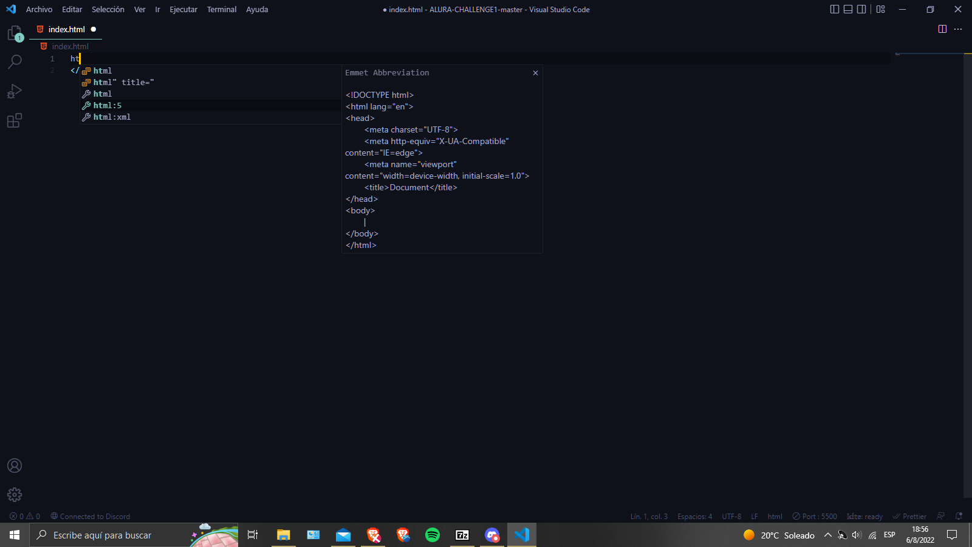
Task: Open the Explorer view in activity bar
Action: [x=15, y=33]
